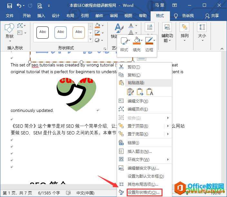Choose 设置为默认文本框(D) entry
Image resolution: width=227 pixels, height=197 pixels.
point(144,176)
